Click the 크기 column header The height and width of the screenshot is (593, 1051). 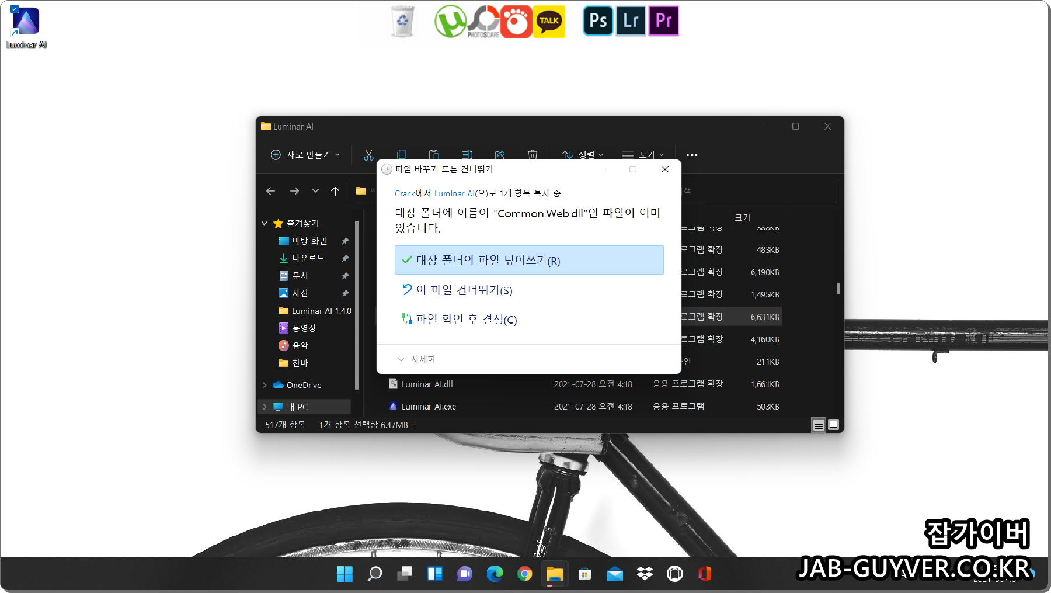click(x=757, y=217)
